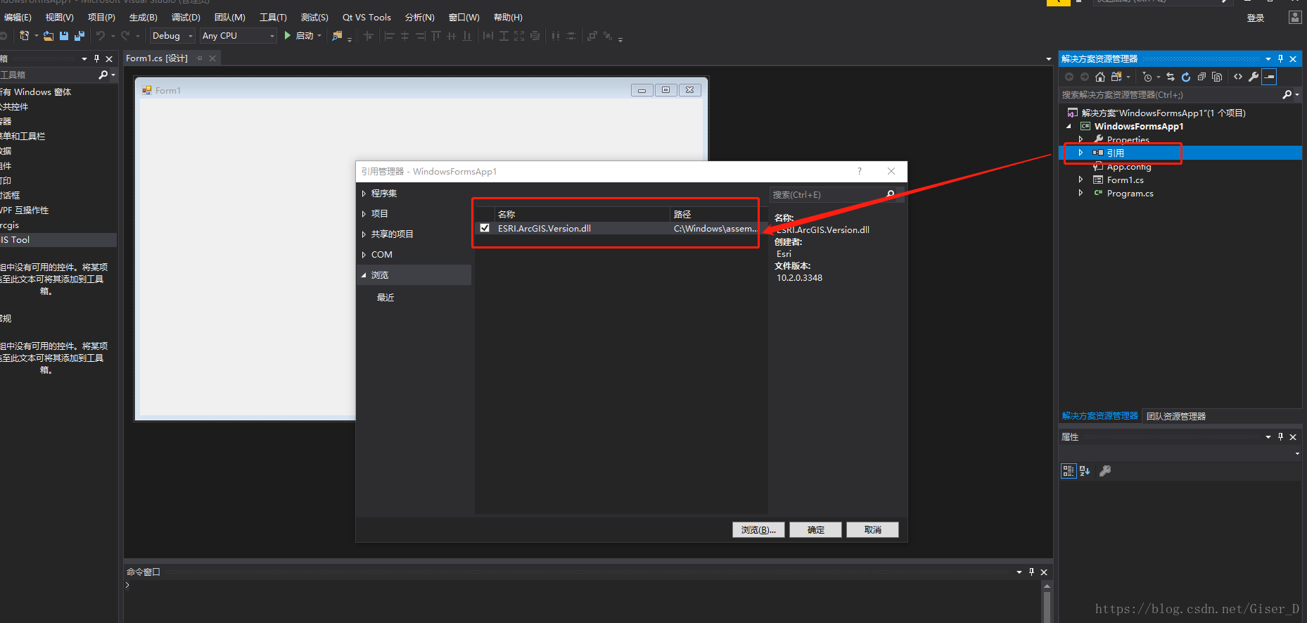Expand the 共享的项目 category
Screen dimensions: 1307x623
click(x=364, y=234)
